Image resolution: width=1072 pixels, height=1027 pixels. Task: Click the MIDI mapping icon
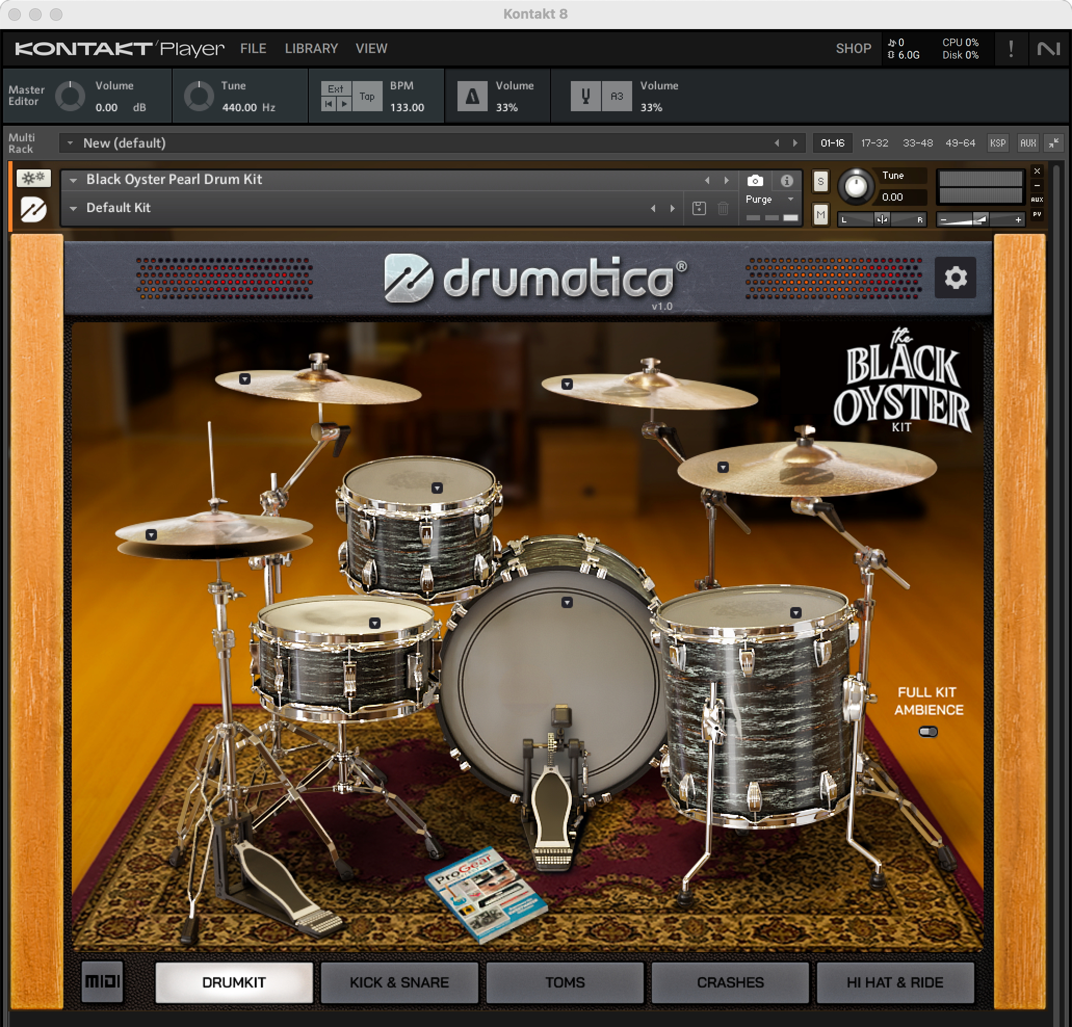coord(102,982)
